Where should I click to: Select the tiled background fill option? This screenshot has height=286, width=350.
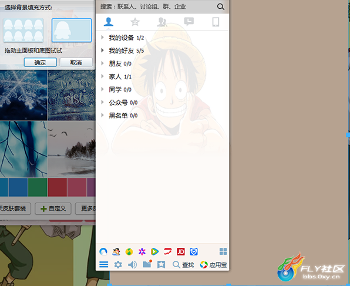[23, 31]
